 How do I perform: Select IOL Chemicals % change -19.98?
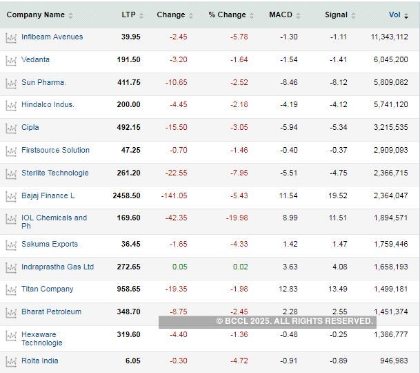pyautogui.click(x=237, y=218)
